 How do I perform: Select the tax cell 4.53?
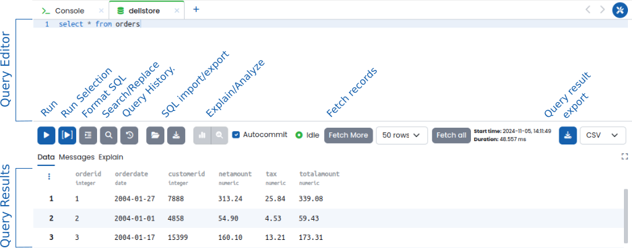(x=274, y=218)
